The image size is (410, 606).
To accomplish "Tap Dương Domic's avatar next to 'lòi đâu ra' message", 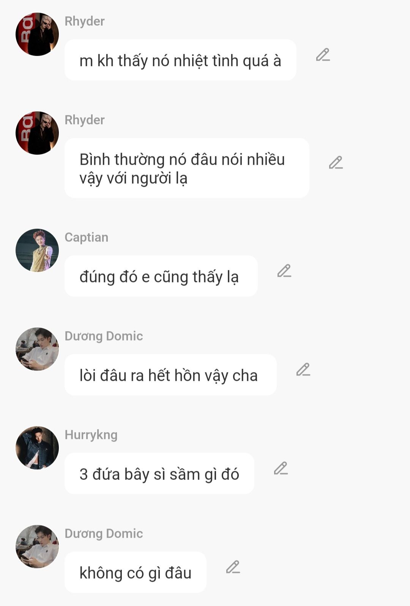I will point(37,349).
